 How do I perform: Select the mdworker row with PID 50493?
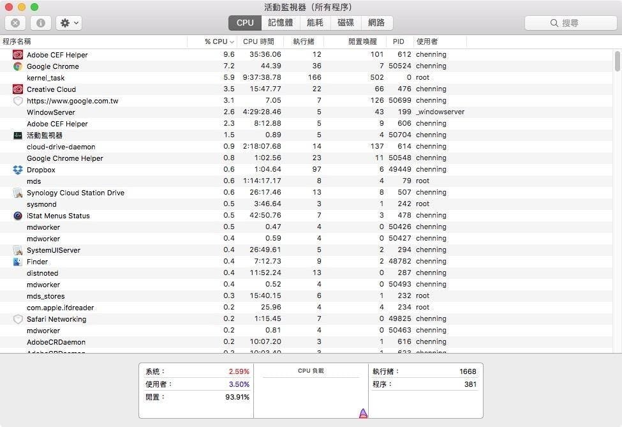point(306,285)
